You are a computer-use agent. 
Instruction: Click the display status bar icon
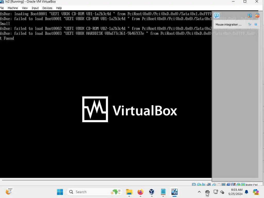pyautogui.click(x=223, y=185)
